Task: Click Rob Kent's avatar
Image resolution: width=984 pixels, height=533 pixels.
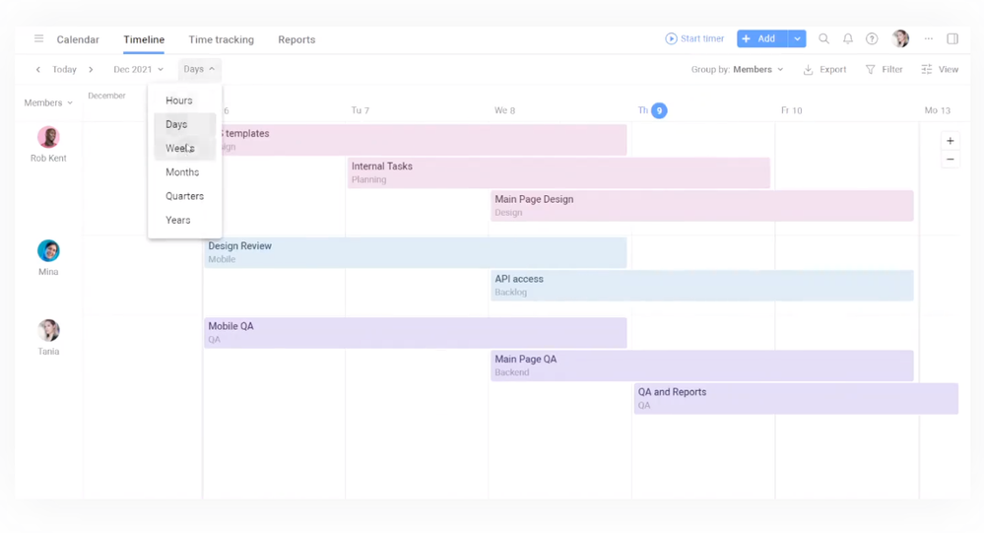Action: coord(48,137)
